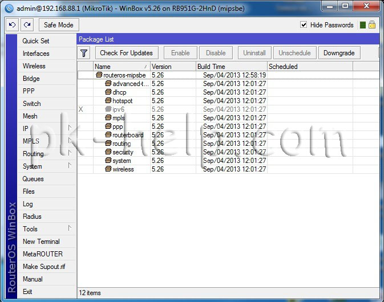Click the security package icon
Viewport: 384px width, 302px height.
click(x=108, y=152)
